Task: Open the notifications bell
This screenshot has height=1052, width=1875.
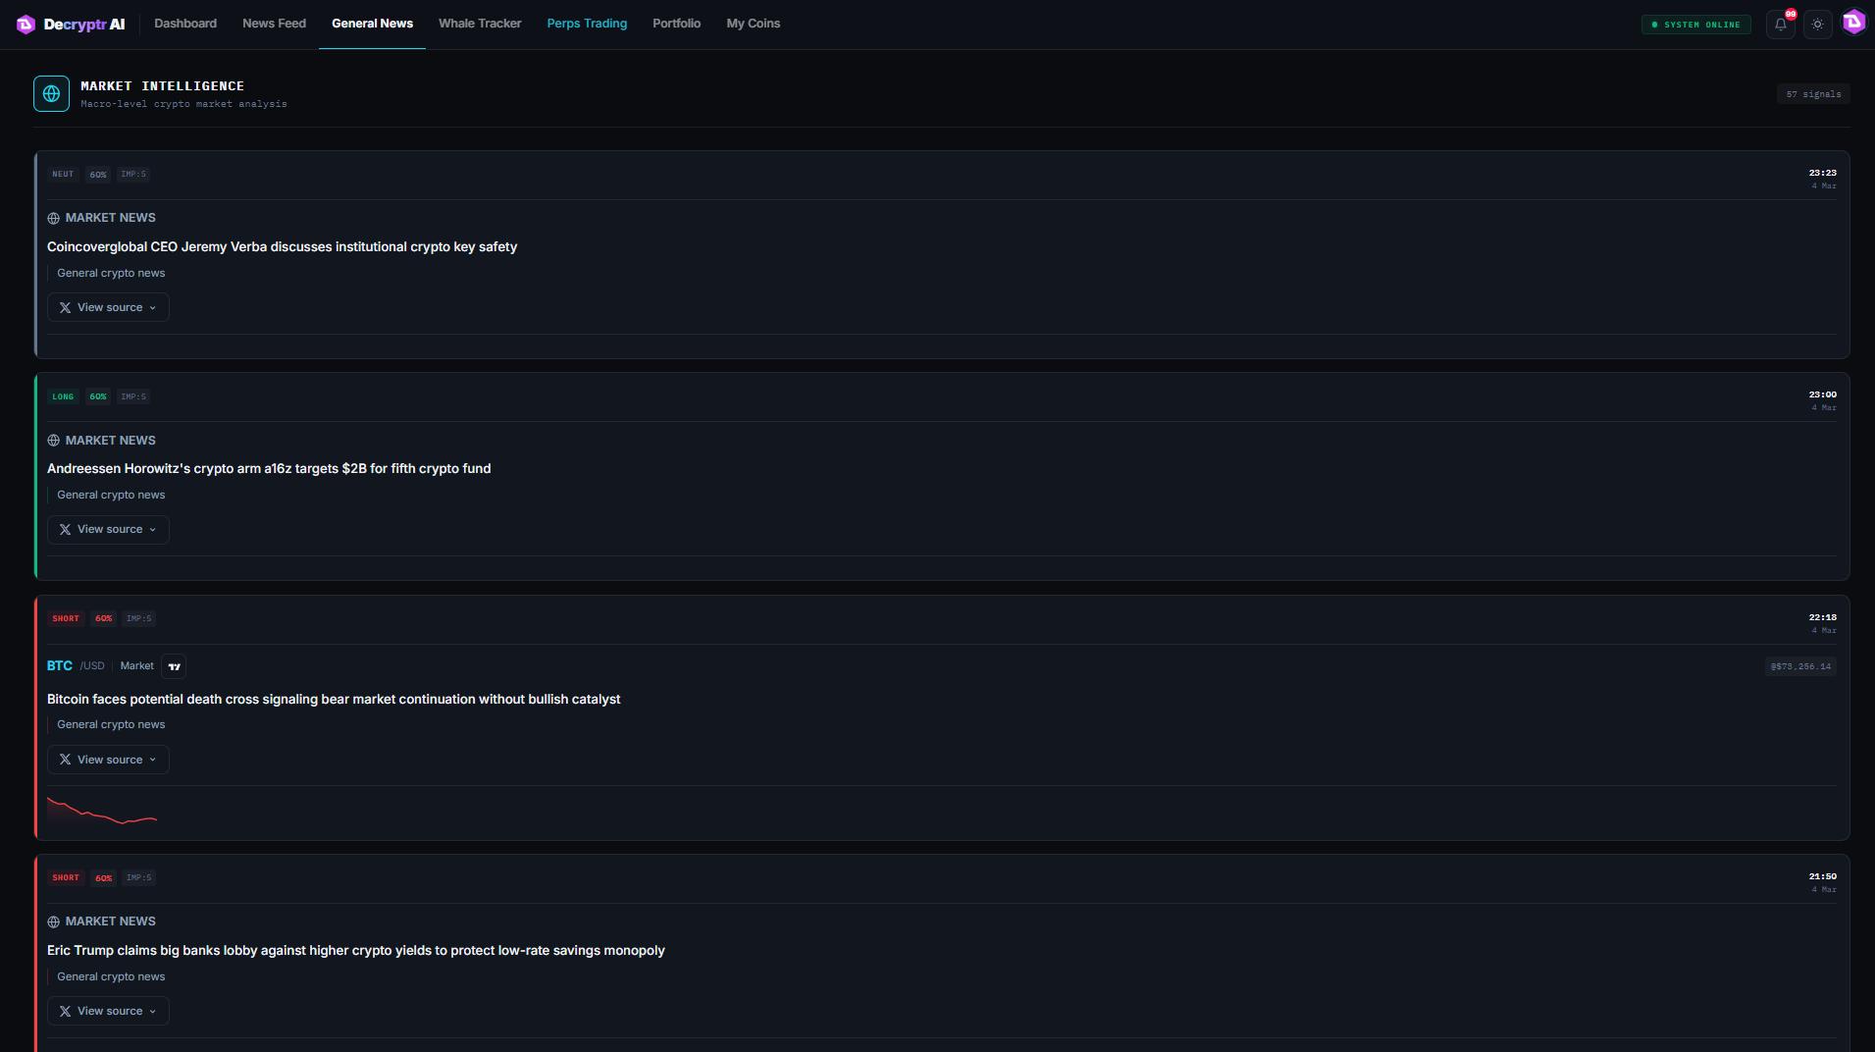Action: [x=1780, y=25]
